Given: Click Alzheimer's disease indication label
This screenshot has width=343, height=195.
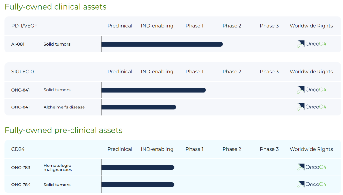Looking at the screenshot, I should (64, 107).
